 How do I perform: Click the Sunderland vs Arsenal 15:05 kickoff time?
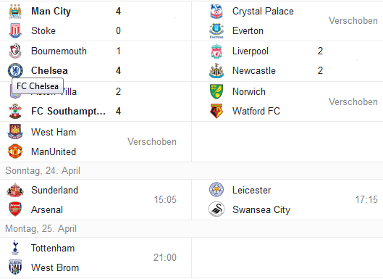coord(165,199)
